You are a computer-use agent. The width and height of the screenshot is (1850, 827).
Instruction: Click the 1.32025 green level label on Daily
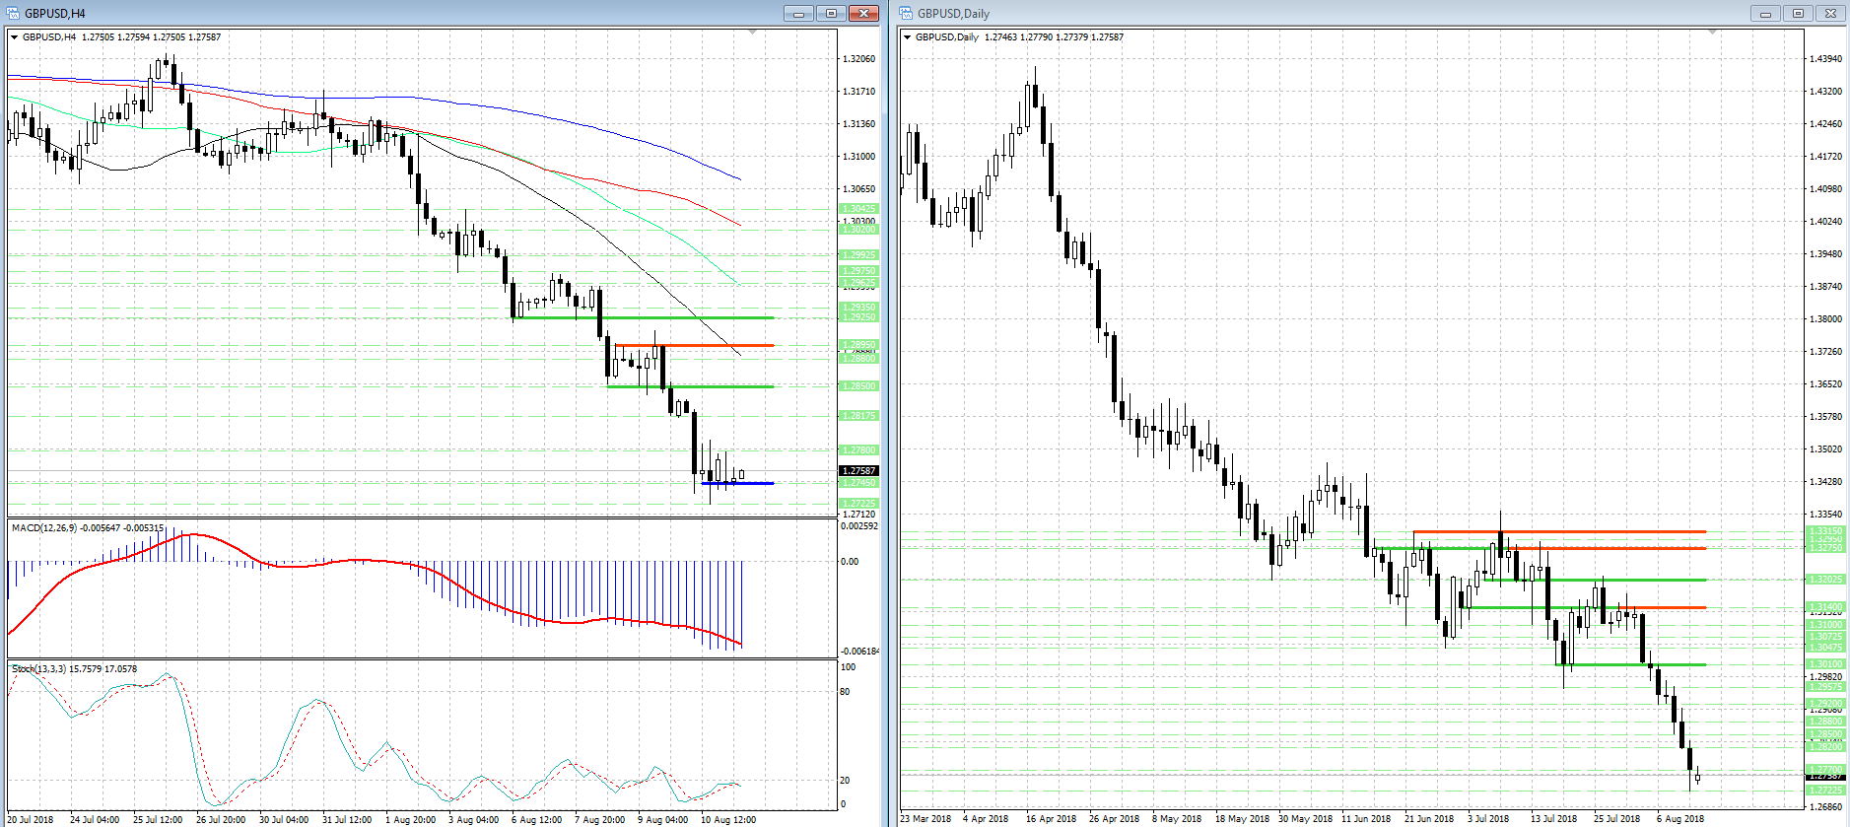click(1825, 580)
